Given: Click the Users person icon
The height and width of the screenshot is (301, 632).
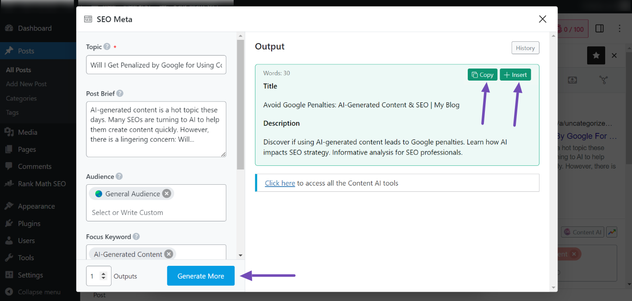Looking at the screenshot, I should coord(9,240).
